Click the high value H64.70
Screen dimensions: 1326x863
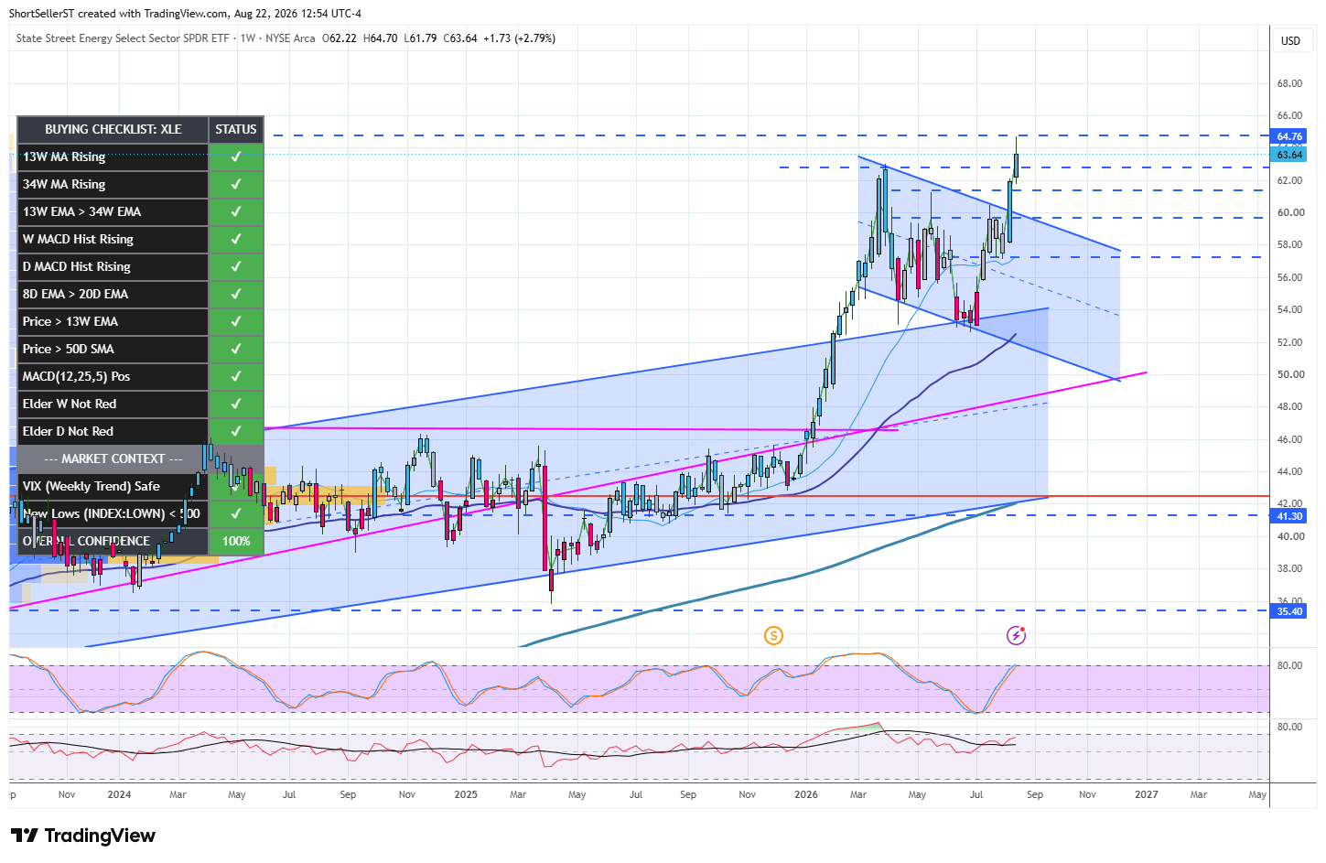click(381, 38)
